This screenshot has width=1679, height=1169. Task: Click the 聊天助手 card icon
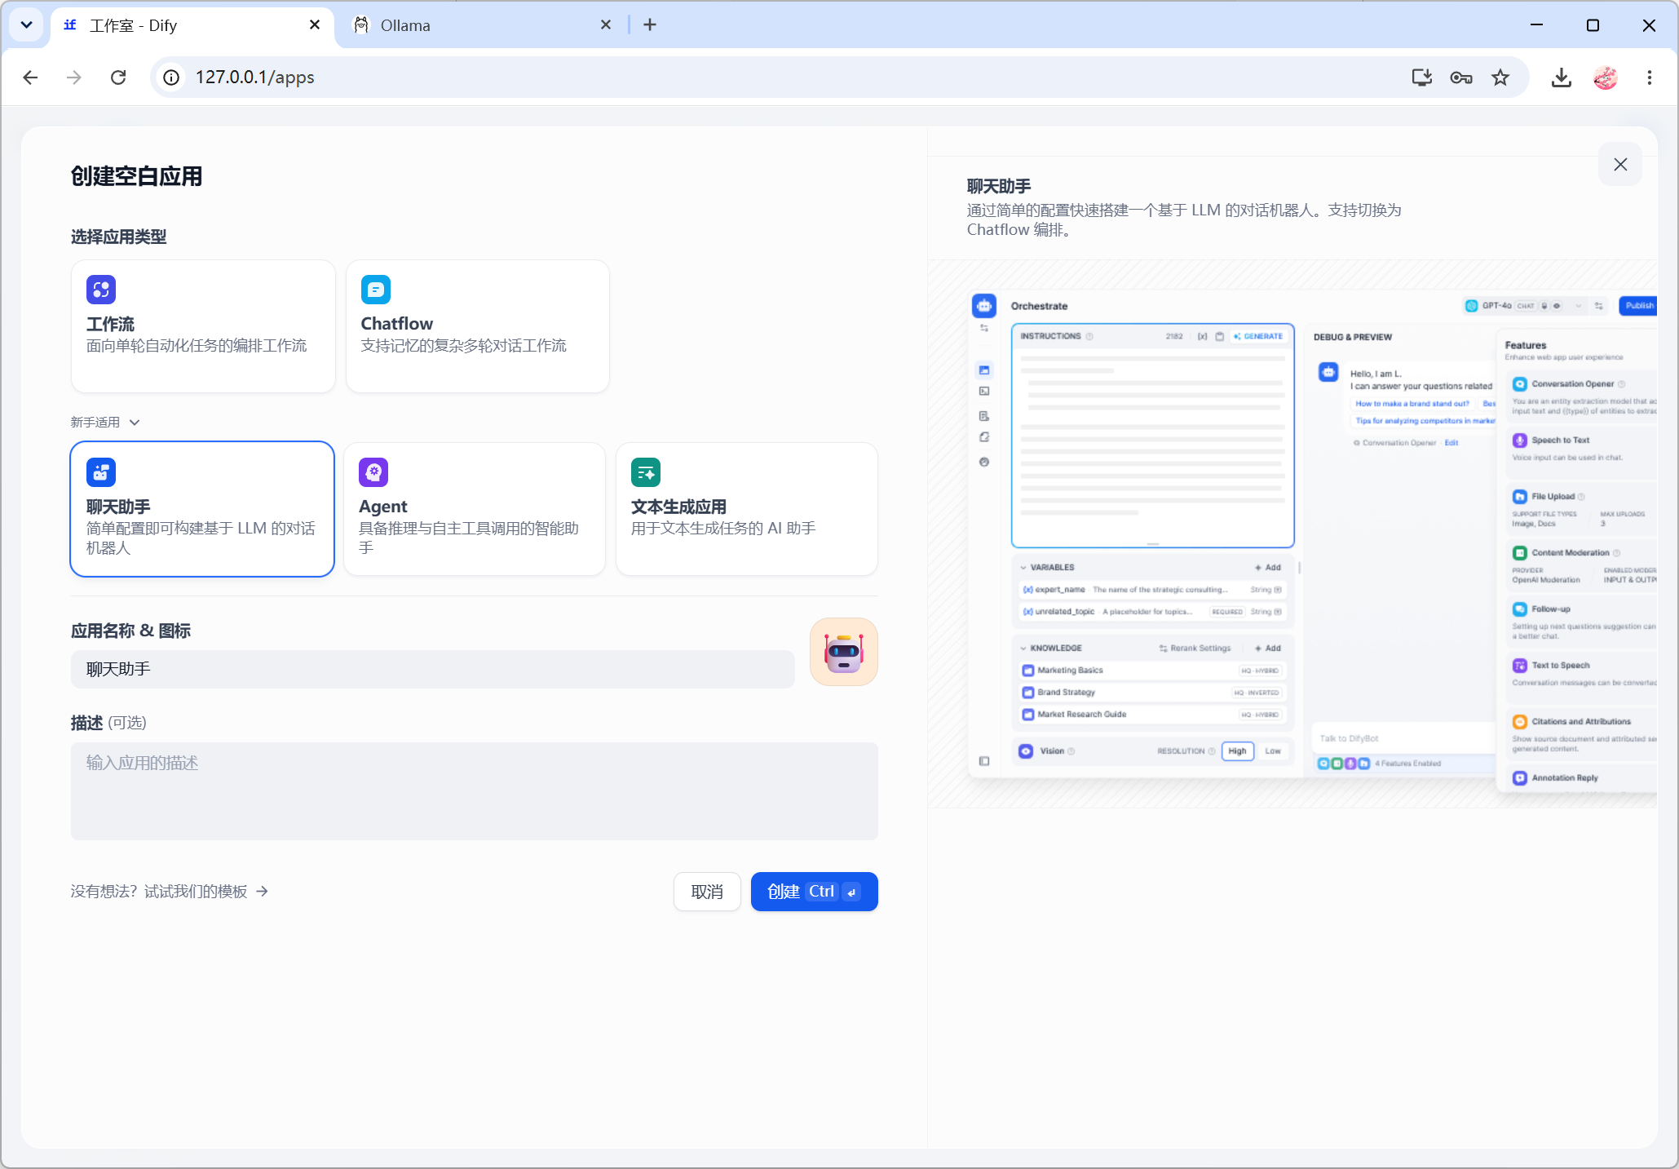point(101,472)
